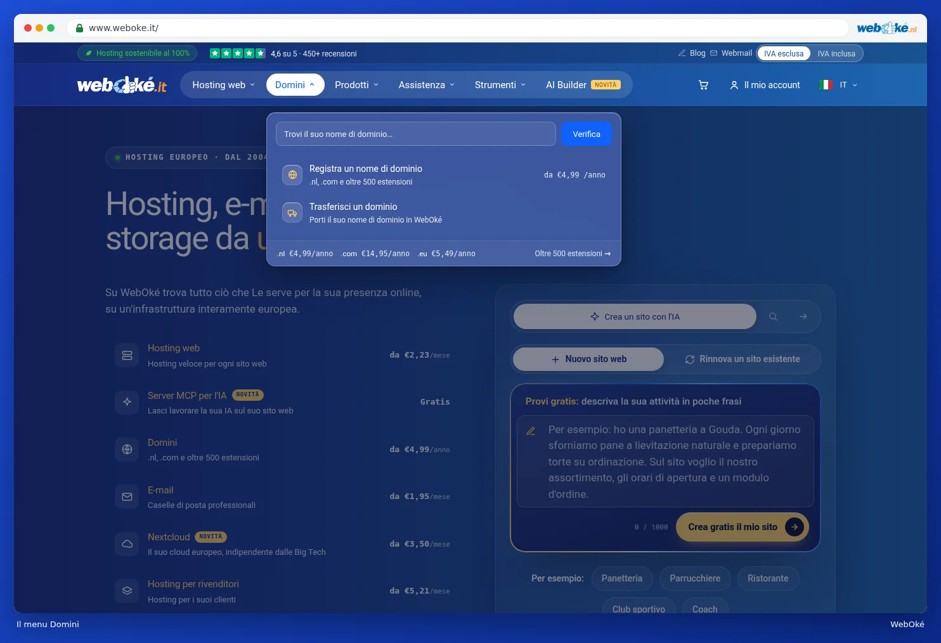Select the Nuovo sito web option
This screenshot has width=941, height=643.
coord(588,359)
